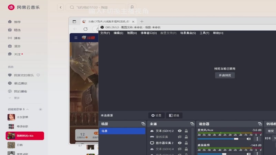
Task: Open 渐变 transition dropdown
Action: tap(271, 131)
